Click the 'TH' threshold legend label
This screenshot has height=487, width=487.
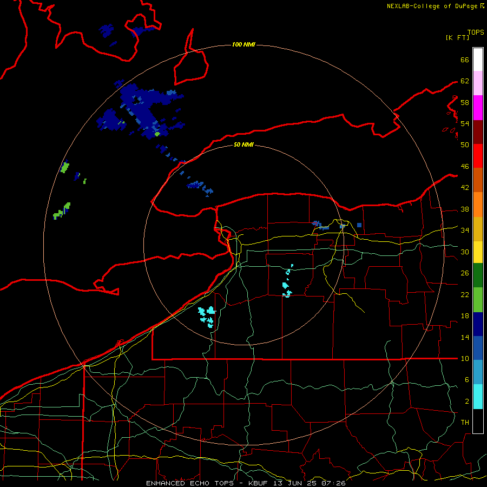click(465, 423)
